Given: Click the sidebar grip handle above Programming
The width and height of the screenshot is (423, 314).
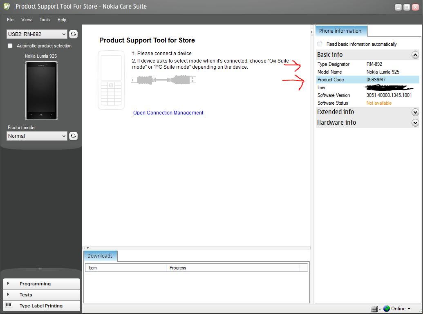Looking at the screenshot, I should tap(40, 268).
